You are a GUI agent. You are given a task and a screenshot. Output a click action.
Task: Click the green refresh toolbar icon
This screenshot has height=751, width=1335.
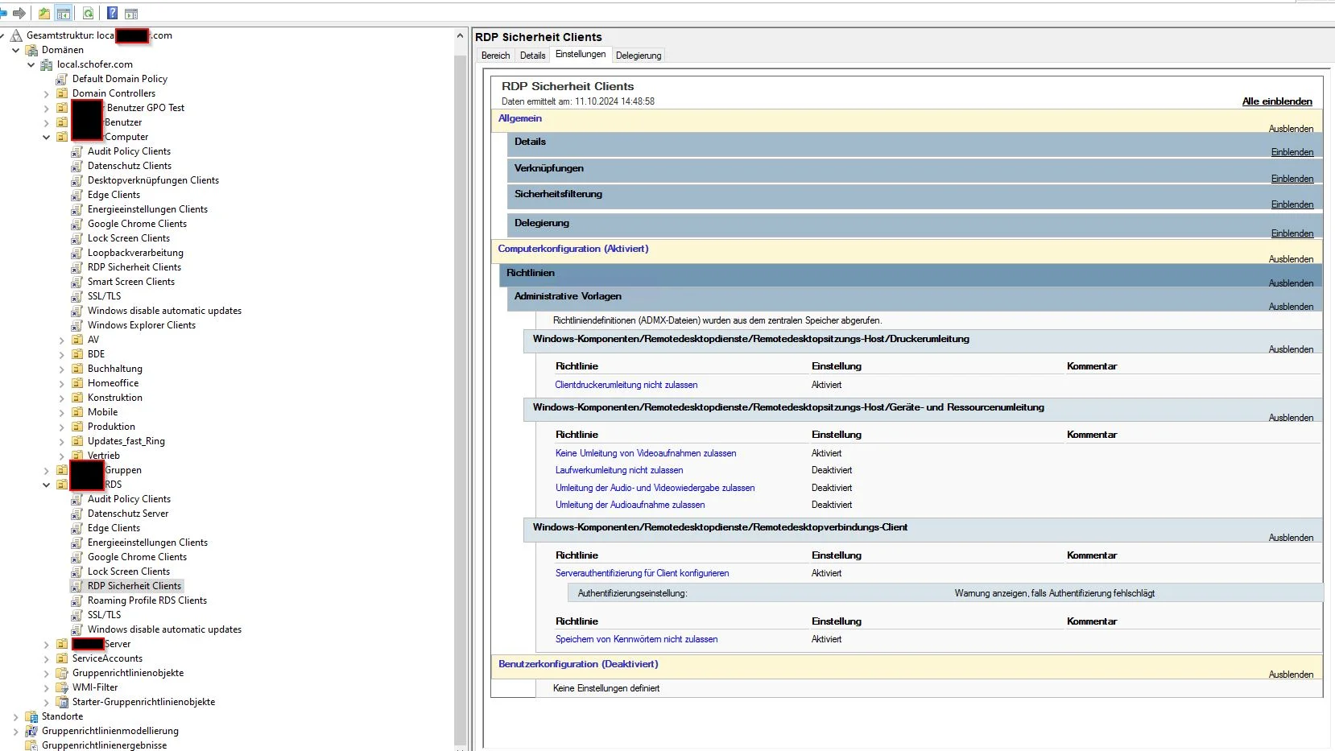coord(88,13)
